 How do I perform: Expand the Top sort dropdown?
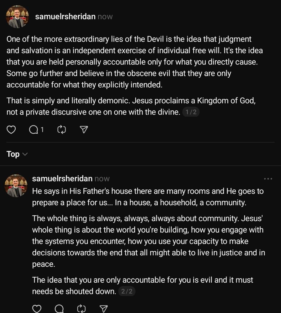point(13,154)
